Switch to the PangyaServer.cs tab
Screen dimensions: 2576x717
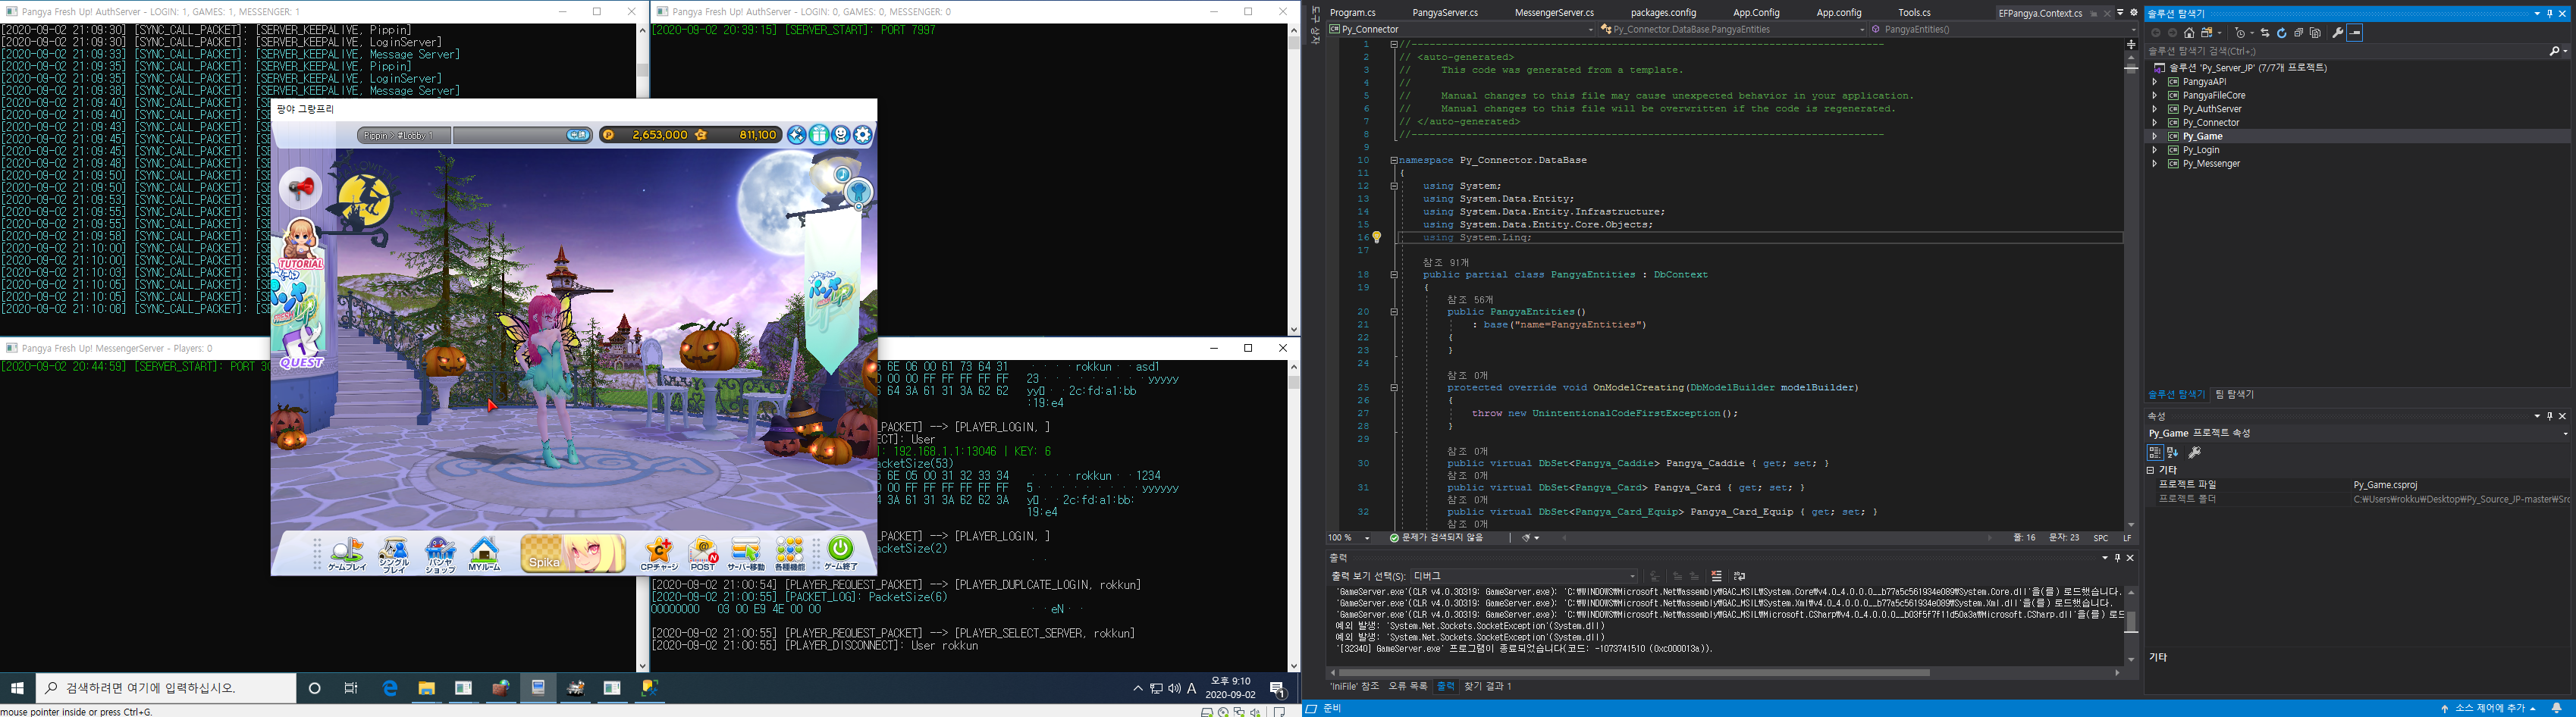(1445, 13)
